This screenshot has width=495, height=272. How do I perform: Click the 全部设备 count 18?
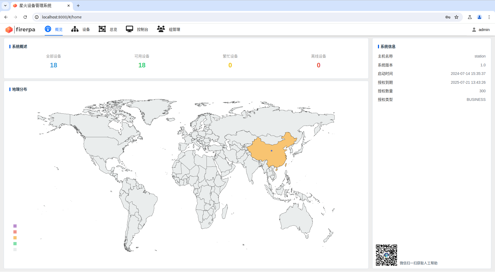54,65
